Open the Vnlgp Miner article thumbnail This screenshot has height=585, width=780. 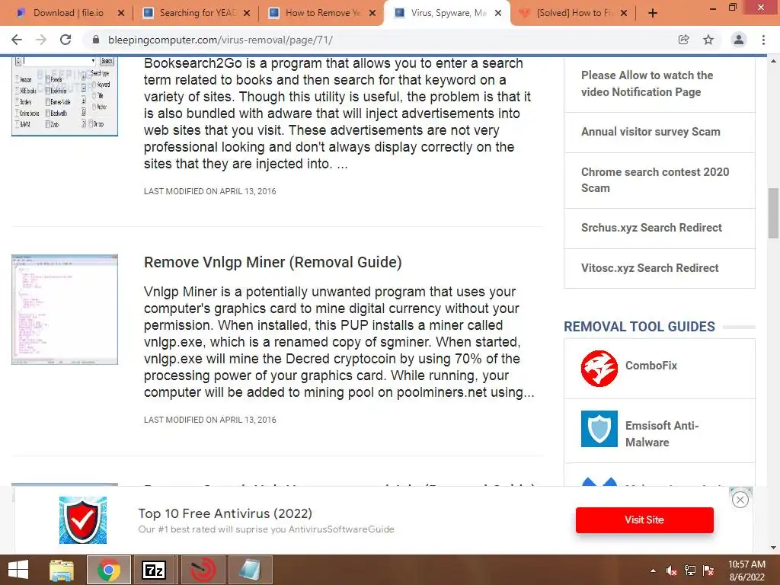point(65,309)
